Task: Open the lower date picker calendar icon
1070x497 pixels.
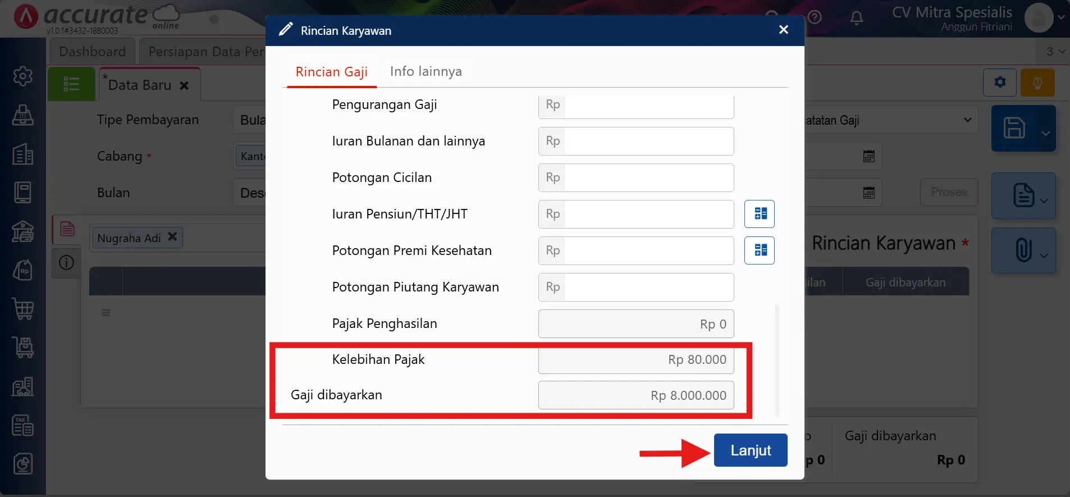Action: tap(868, 193)
